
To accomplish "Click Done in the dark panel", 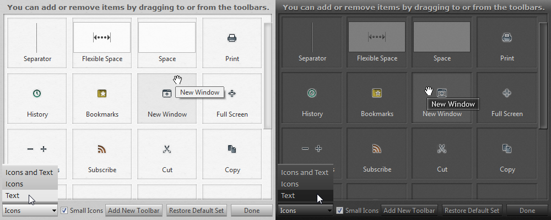I will (x=527, y=211).
